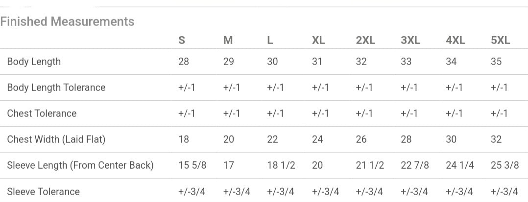Click the 3XL size column header
528x202 pixels.
410,41
